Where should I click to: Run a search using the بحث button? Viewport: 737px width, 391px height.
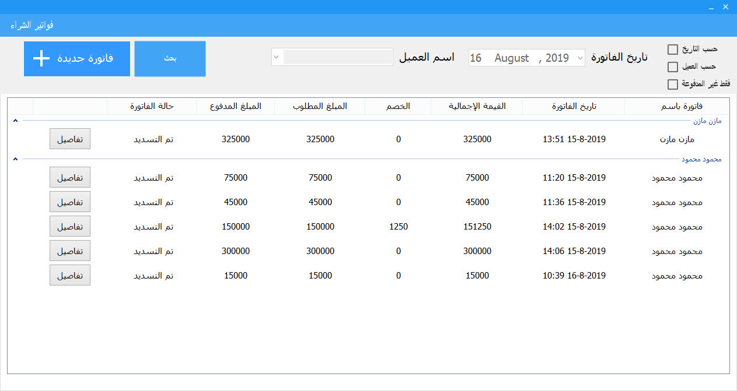click(x=169, y=58)
